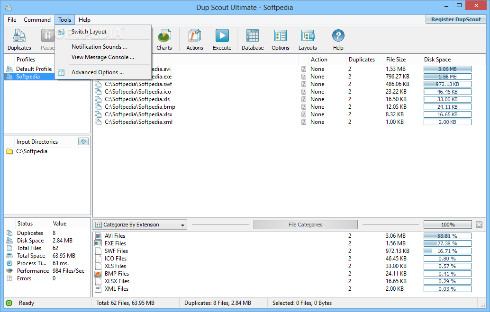Click the Profiles panel header

click(x=26, y=60)
